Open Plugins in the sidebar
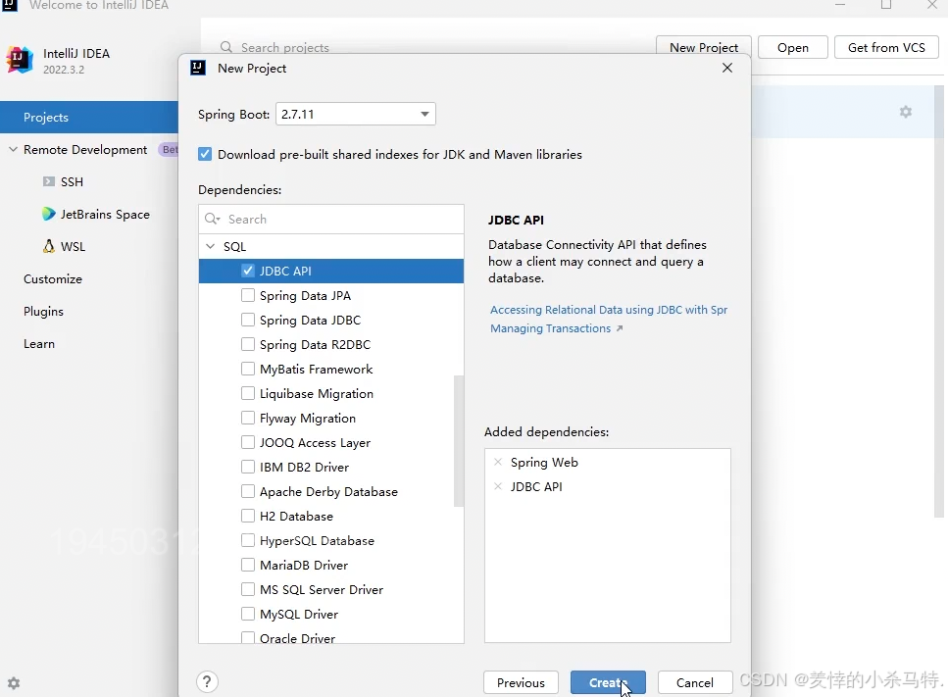The image size is (948, 697). pyautogui.click(x=43, y=312)
